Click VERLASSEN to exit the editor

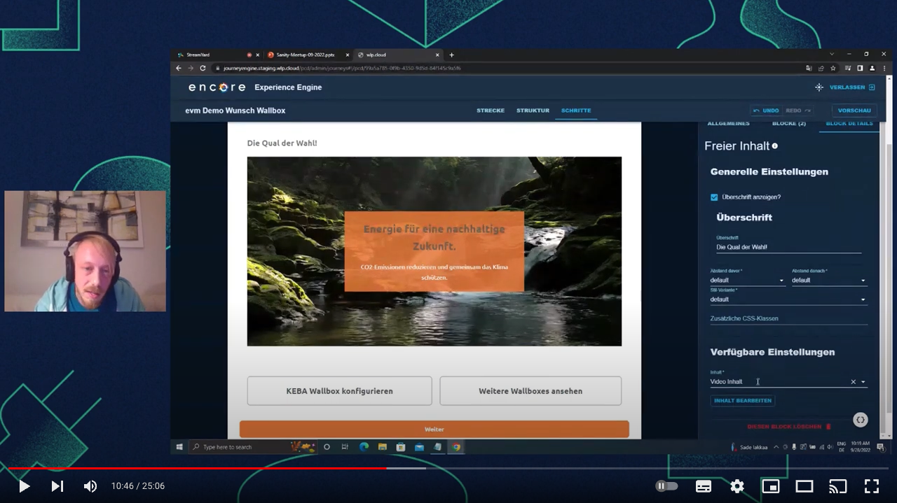(x=852, y=87)
